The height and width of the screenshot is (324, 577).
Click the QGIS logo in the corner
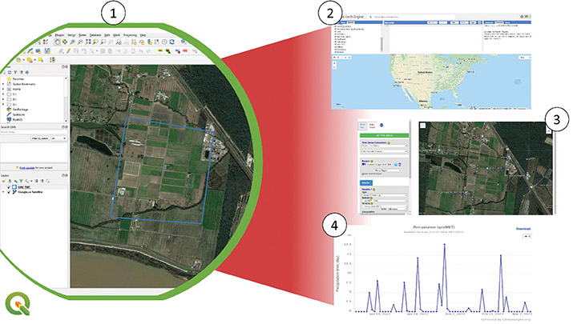(x=15, y=306)
